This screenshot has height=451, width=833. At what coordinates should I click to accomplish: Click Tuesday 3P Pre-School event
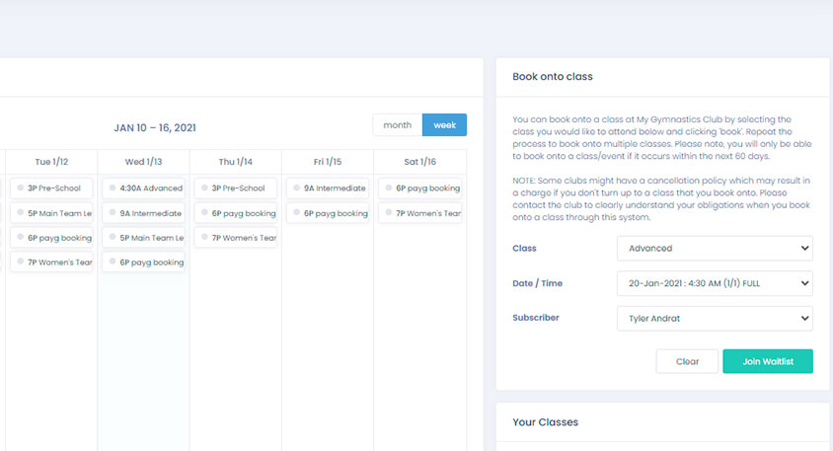click(x=52, y=188)
